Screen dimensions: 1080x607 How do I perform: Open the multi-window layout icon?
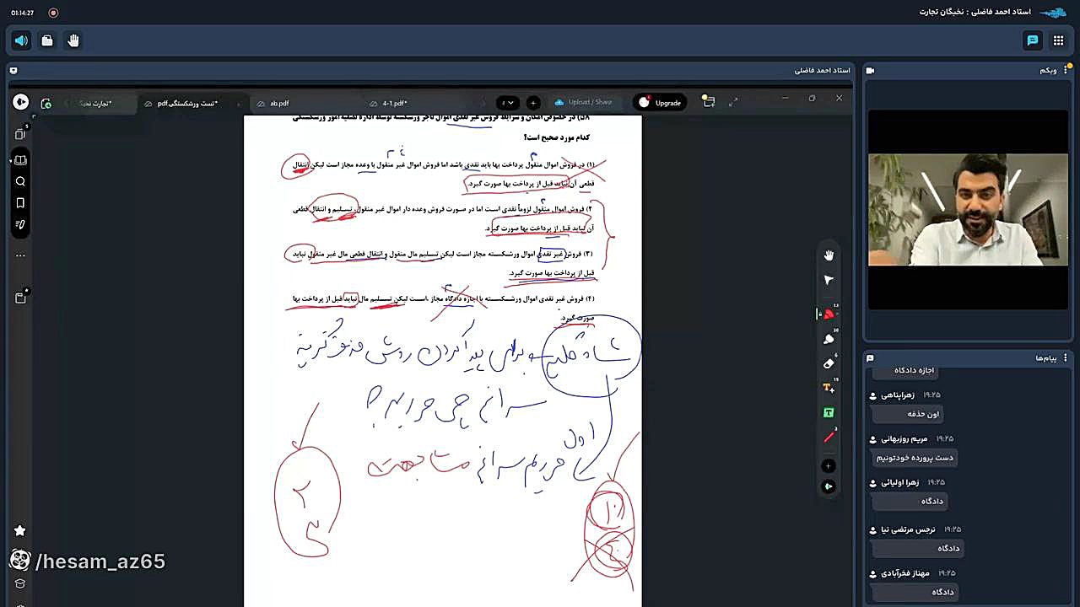pos(709,102)
